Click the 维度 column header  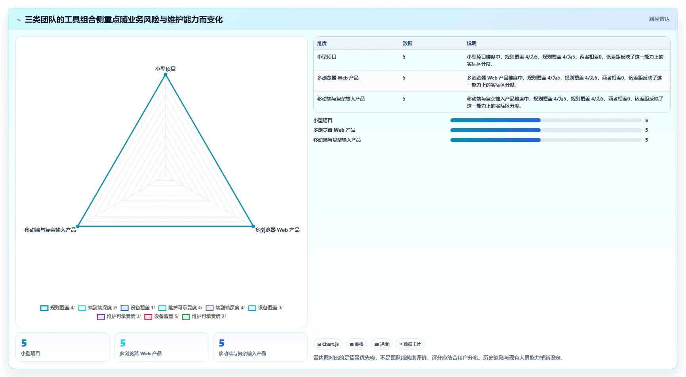point(322,44)
